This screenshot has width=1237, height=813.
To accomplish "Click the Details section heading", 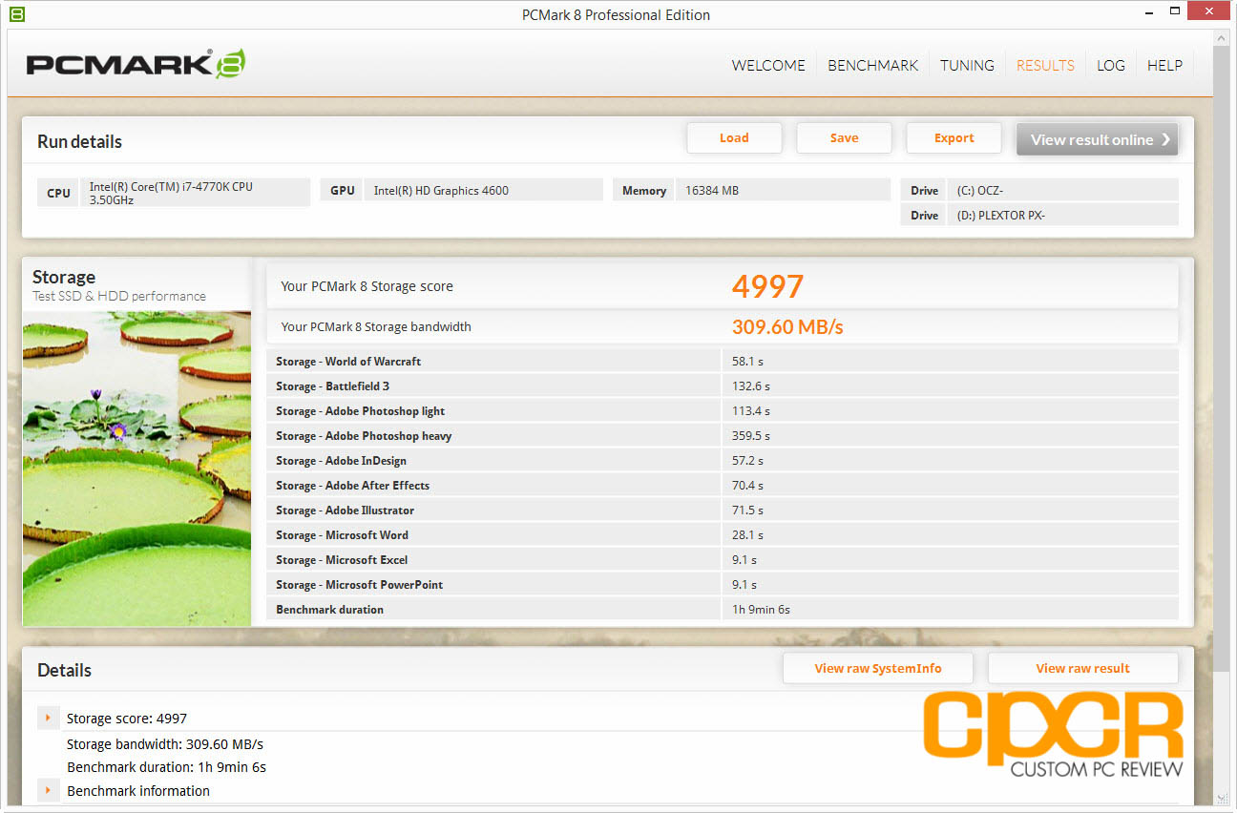I will click(x=64, y=670).
